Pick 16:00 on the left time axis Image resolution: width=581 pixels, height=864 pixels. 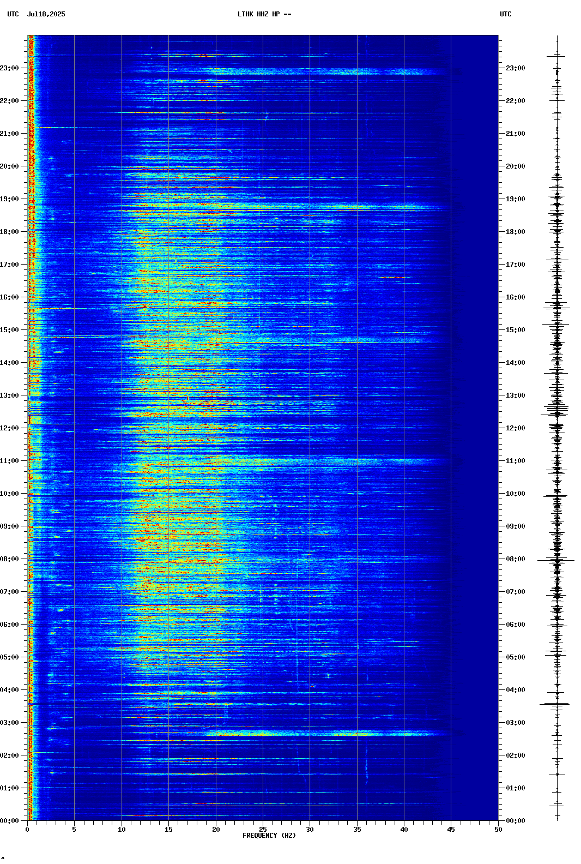(x=9, y=297)
